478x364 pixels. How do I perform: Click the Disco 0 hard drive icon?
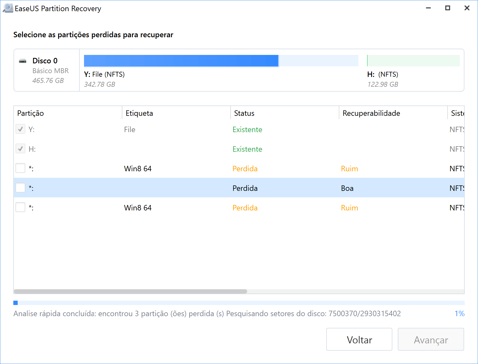click(x=23, y=61)
